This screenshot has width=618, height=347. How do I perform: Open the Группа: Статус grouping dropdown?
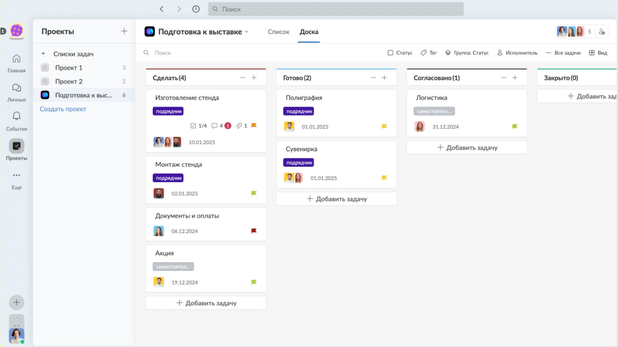467,53
